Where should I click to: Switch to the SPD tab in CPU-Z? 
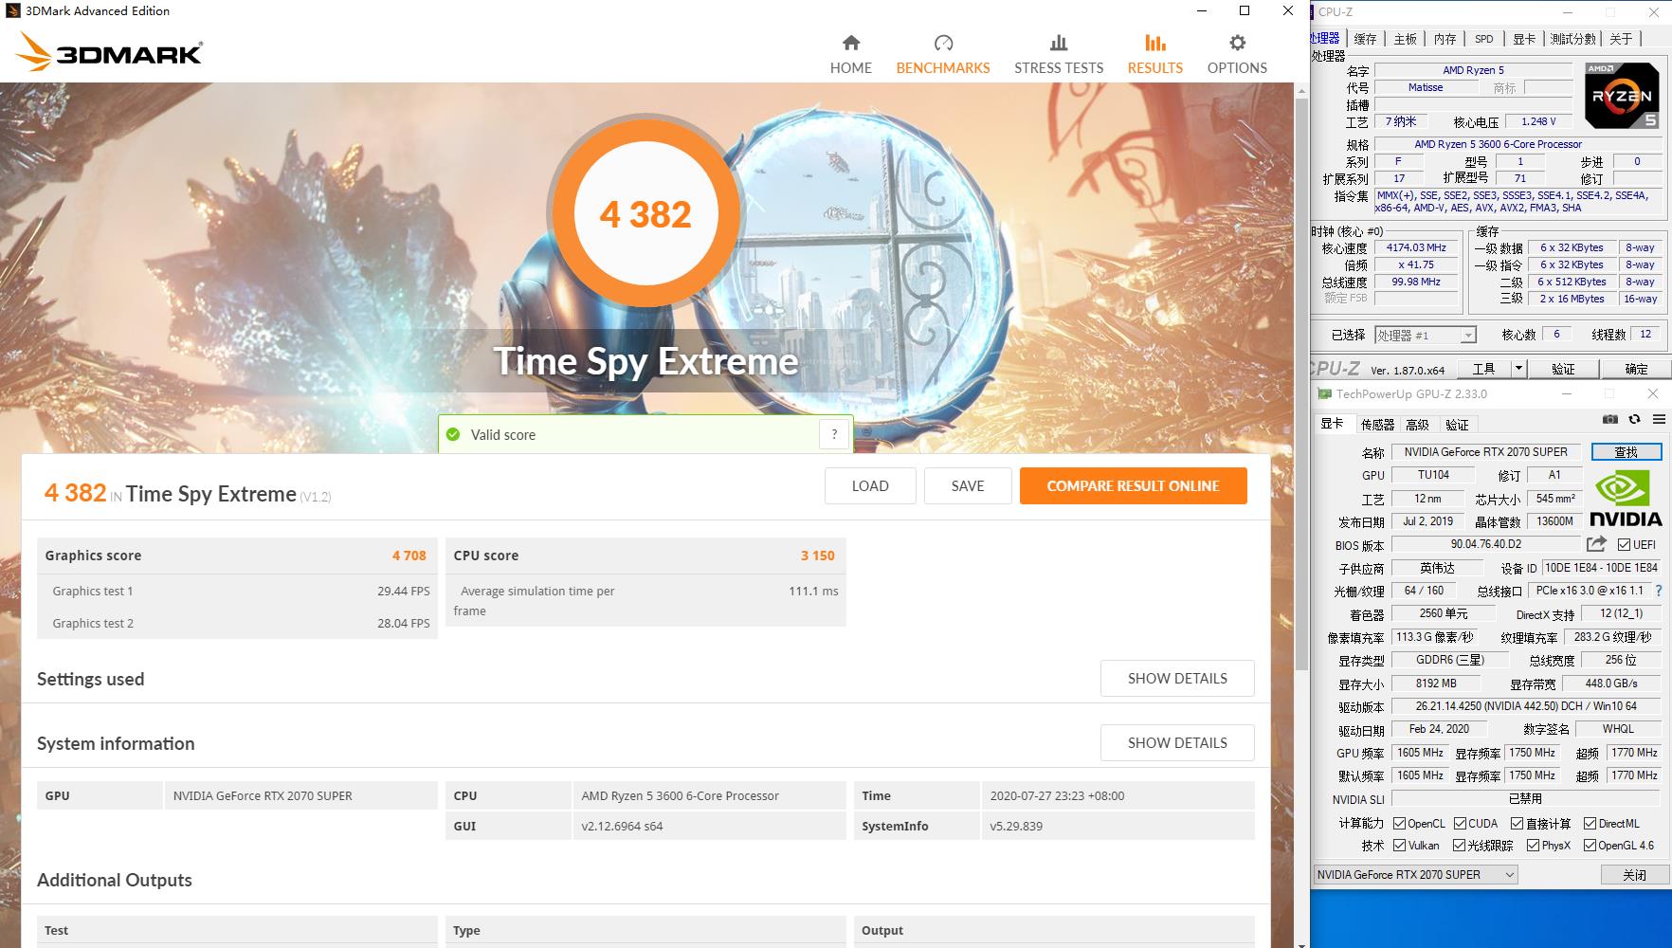click(1483, 39)
